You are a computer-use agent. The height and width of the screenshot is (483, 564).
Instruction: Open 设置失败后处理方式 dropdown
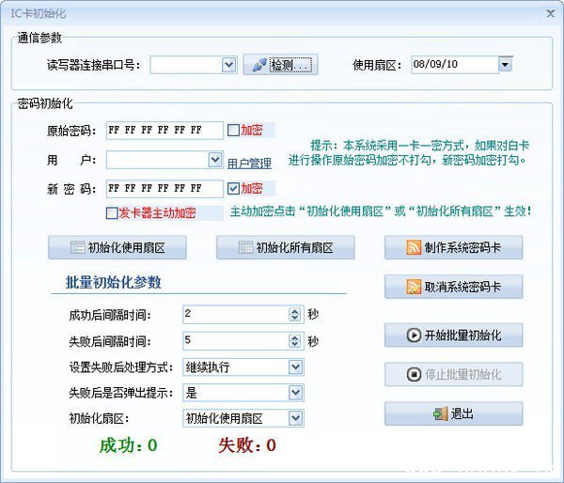point(296,367)
